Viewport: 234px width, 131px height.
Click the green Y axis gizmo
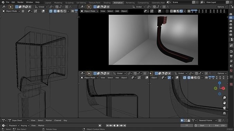click(216, 88)
